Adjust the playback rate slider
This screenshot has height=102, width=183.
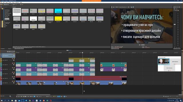10,96
